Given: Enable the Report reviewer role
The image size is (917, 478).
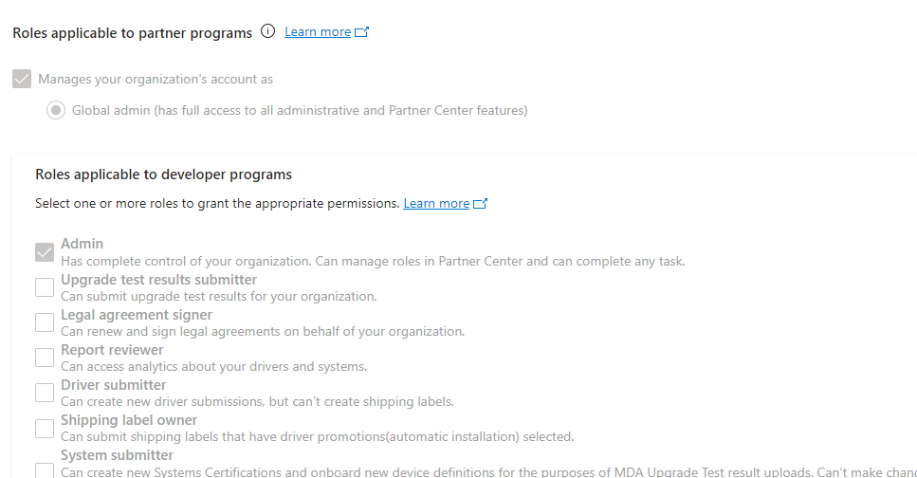Looking at the screenshot, I should pyautogui.click(x=45, y=358).
